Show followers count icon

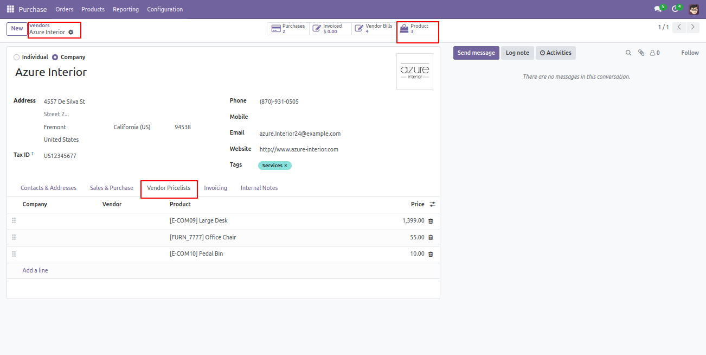coord(654,53)
